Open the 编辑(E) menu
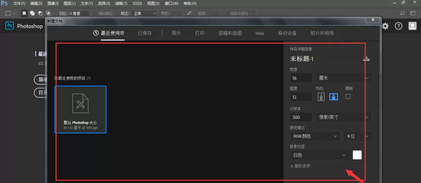Viewport: 421px width, 183px height. [36, 3]
